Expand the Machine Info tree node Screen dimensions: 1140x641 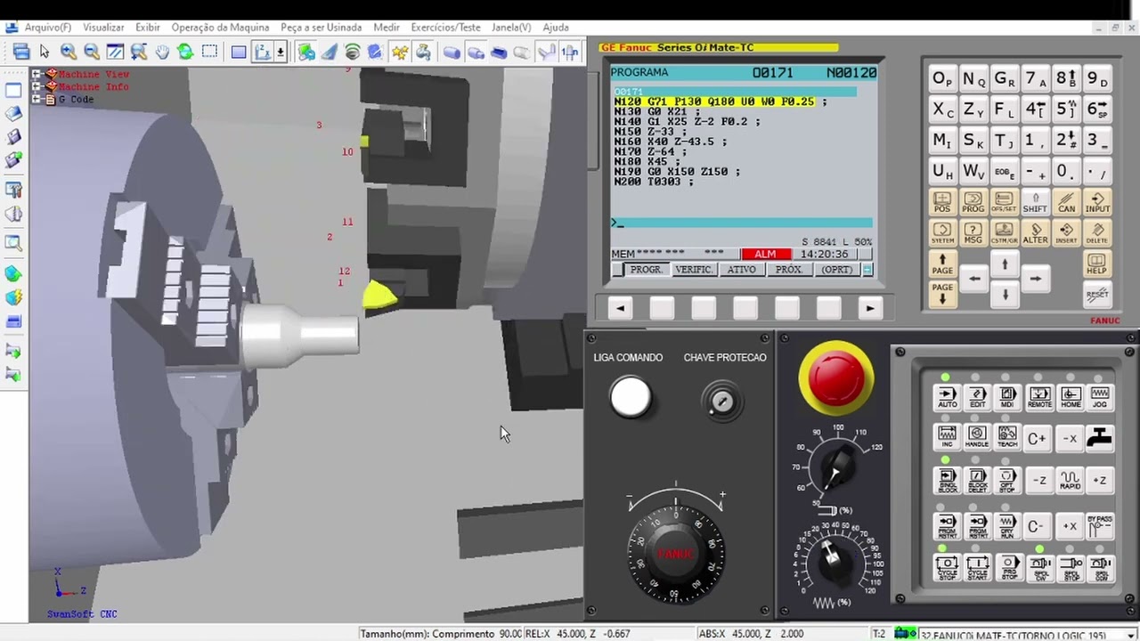tap(37, 87)
